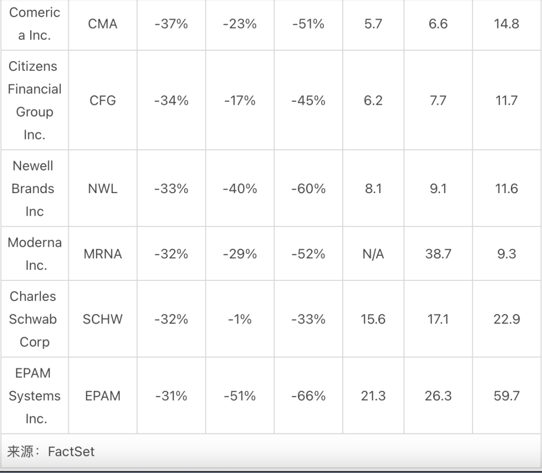Click the CMA ticker cell
Screen dimensions: 542x473
(103, 24)
